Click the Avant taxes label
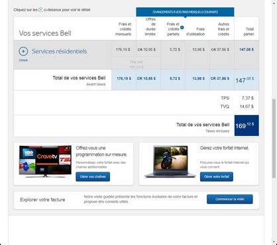Viewport: 277px width, 245px height. (x=96, y=85)
